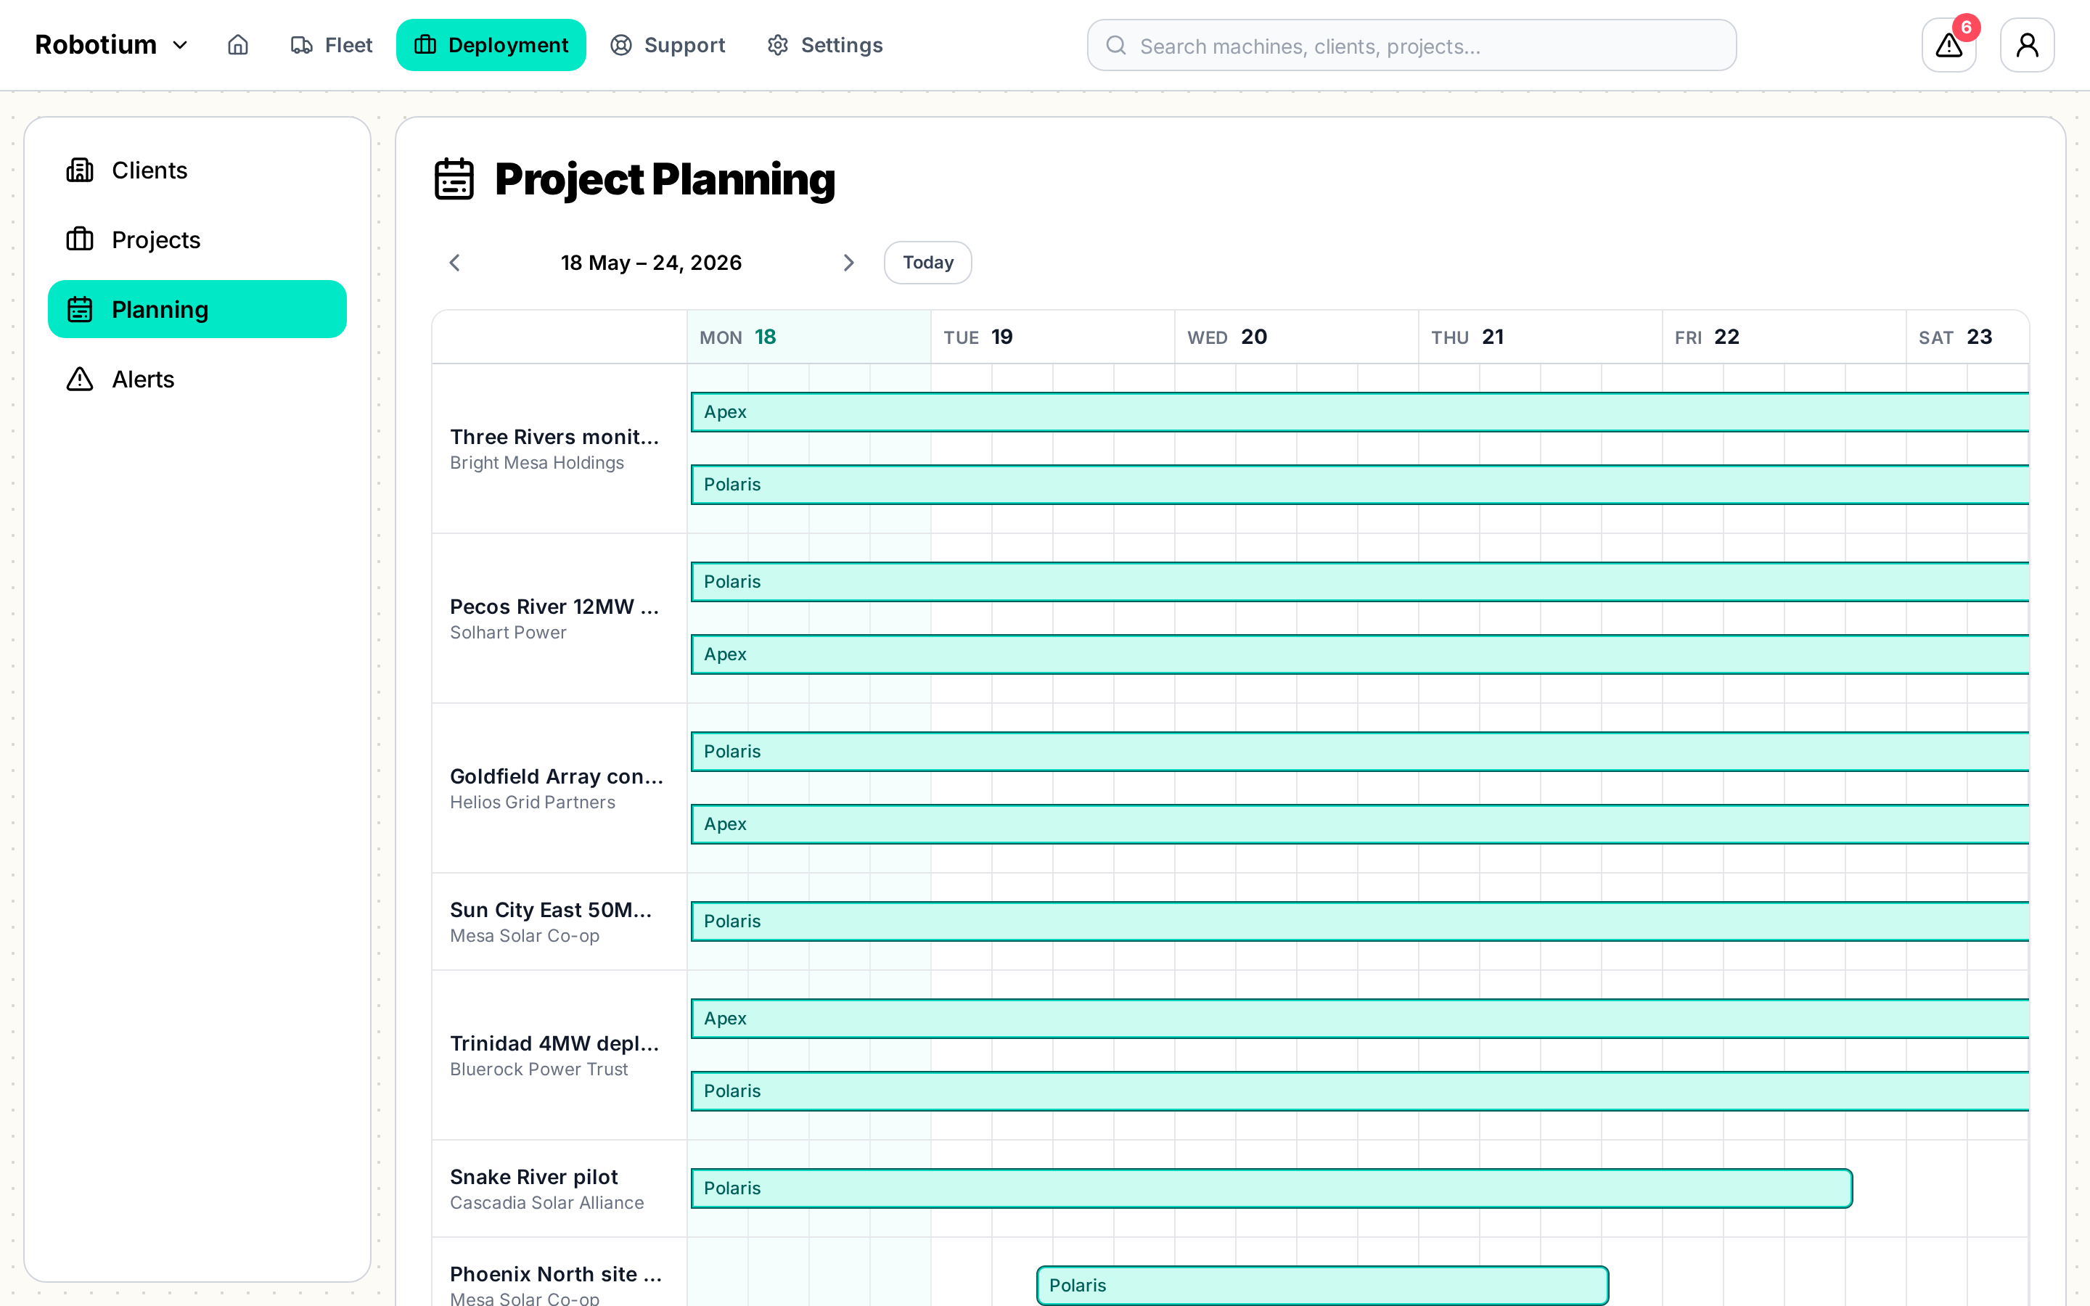Open the Settings tab
This screenshot has height=1306, width=2090.
[x=825, y=45]
